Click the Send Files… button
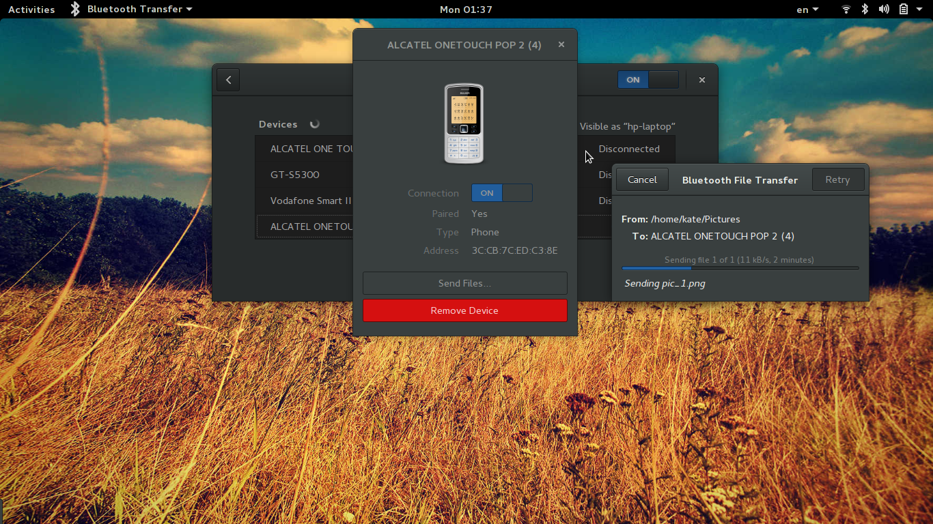The image size is (933, 524). pos(465,283)
